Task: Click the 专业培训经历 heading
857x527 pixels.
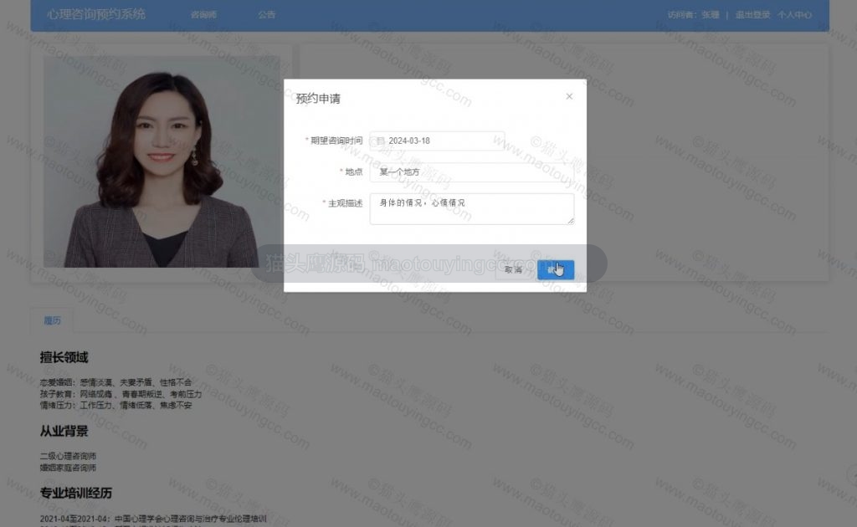Action: (76, 494)
